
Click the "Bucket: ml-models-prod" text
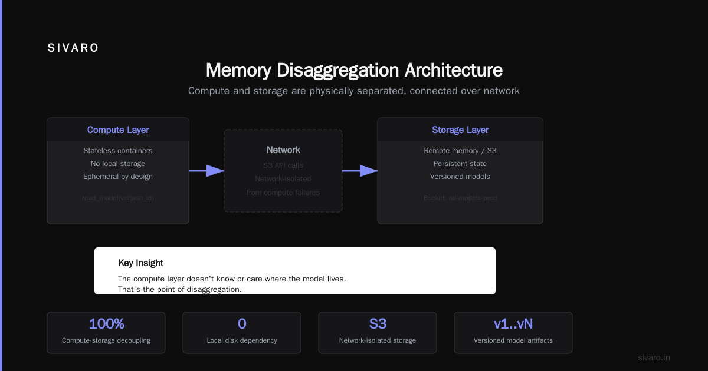(460, 198)
